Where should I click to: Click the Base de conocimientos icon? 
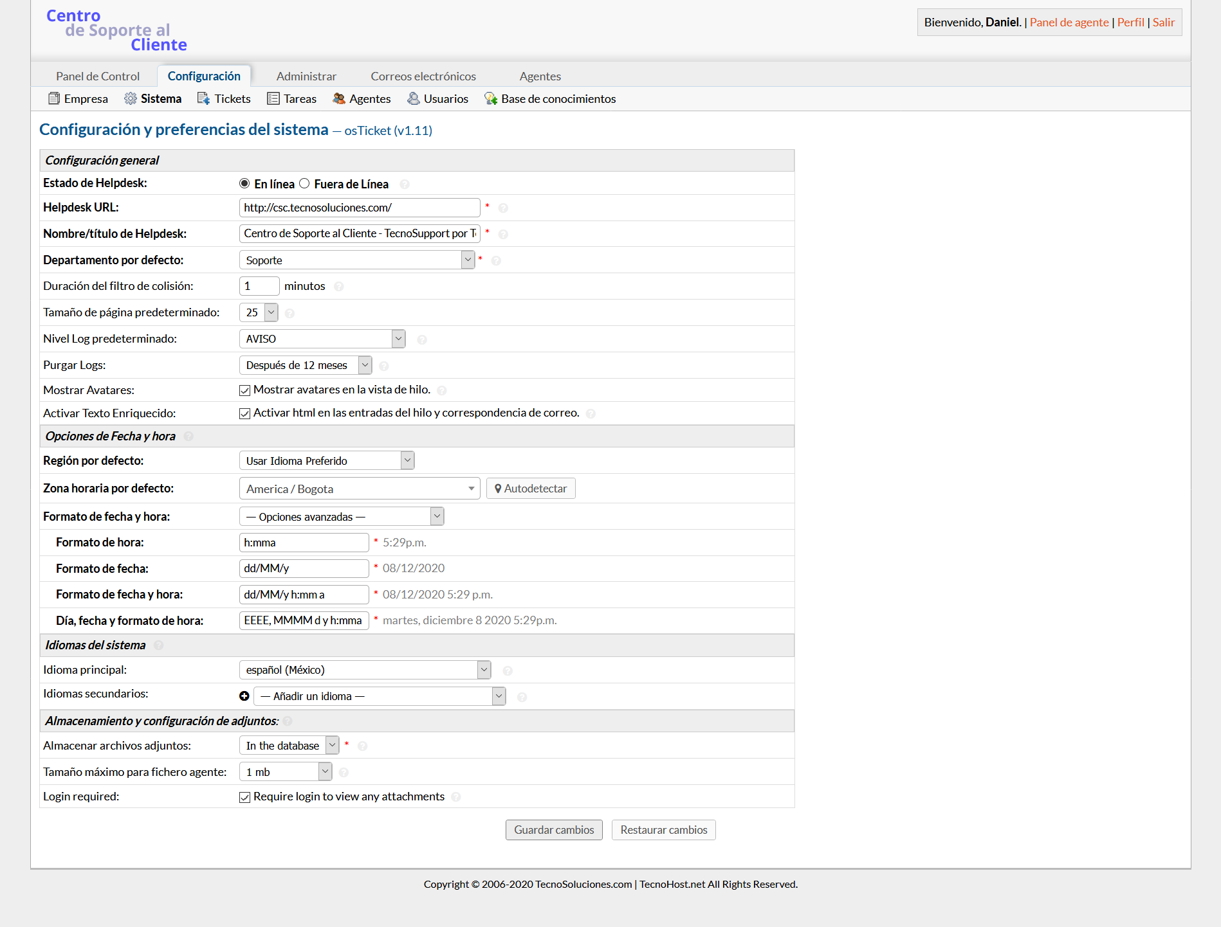point(491,98)
